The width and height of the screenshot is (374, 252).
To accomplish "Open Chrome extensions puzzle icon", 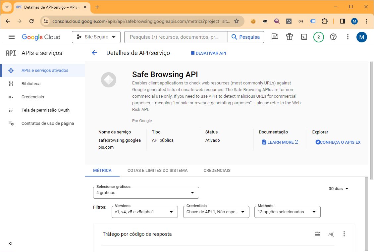I will pyautogui.click(x=325, y=21).
